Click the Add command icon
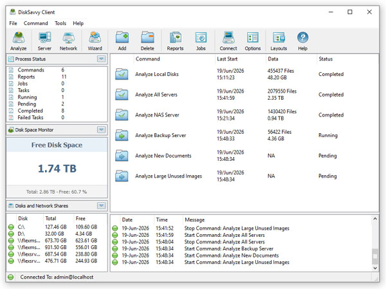This screenshot has height=289, width=386. (x=122, y=41)
